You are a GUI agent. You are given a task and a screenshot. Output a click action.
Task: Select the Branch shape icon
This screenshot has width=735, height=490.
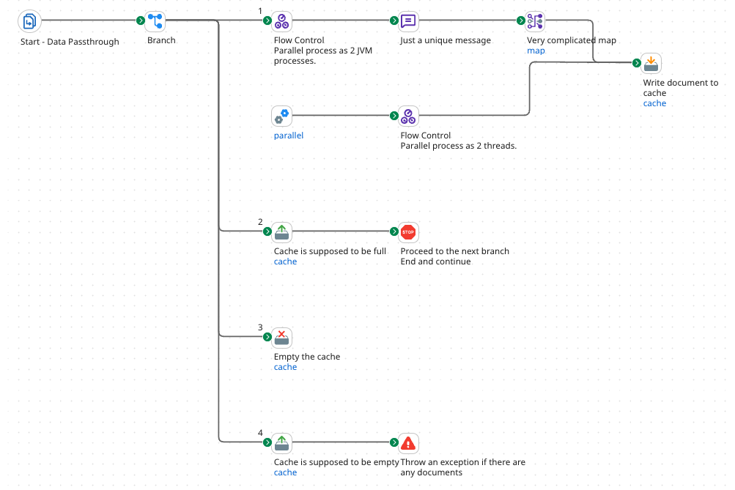[x=155, y=21]
